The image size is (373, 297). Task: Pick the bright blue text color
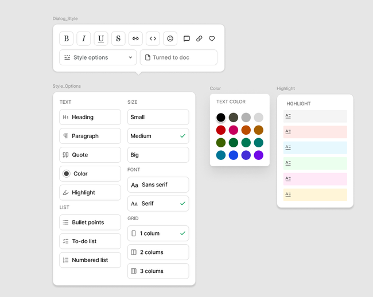click(x=234, y=155)
